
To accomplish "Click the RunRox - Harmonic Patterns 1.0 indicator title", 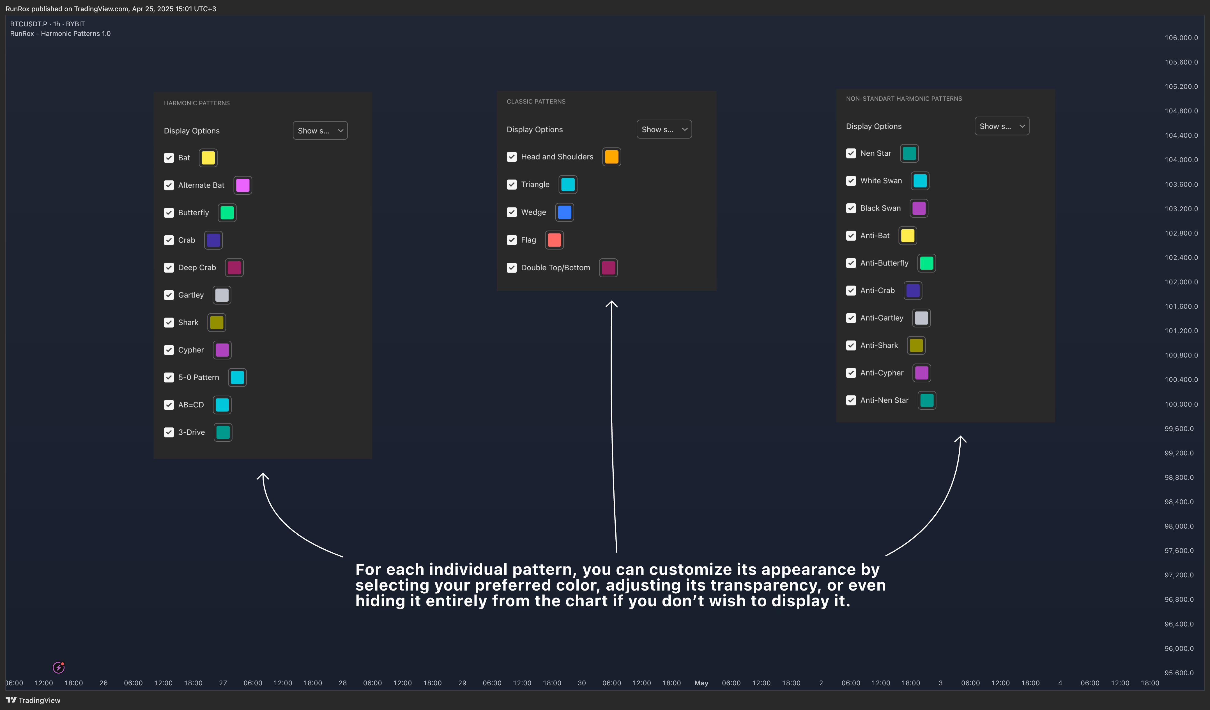I will pos(61,34).
